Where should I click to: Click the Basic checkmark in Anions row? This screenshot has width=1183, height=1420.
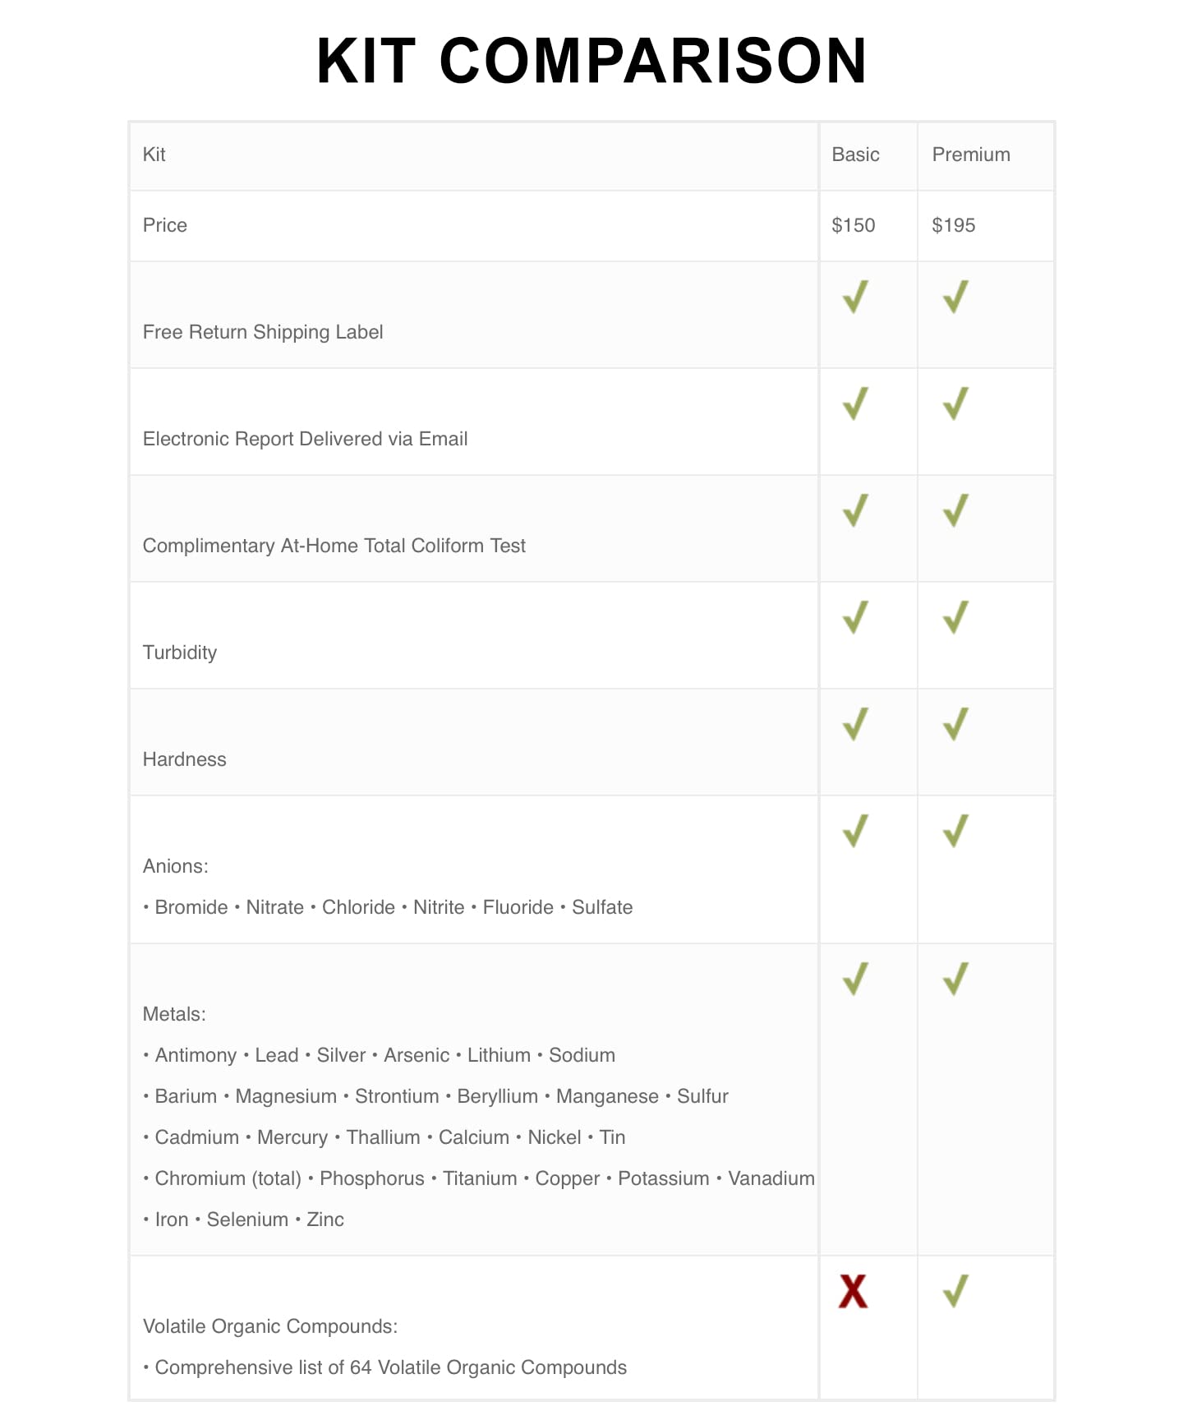[x=855, y=832]
